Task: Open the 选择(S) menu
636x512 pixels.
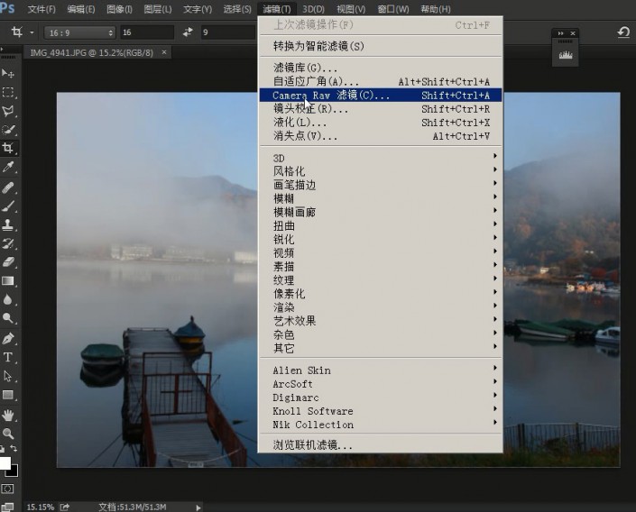Action: tap(237, 9)
